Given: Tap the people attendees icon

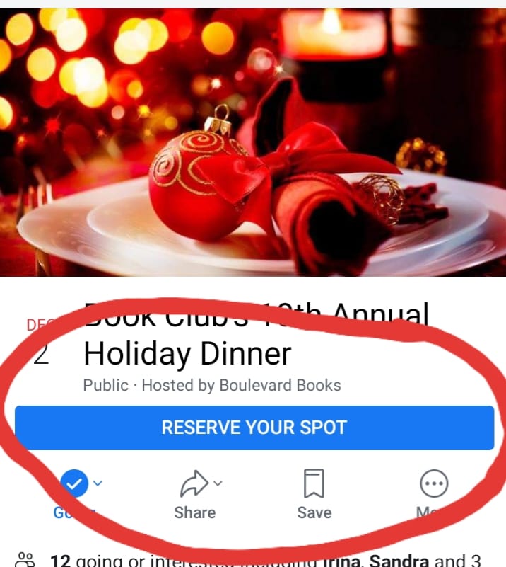Looking at the screenshot, I should [x=25, y=560].
